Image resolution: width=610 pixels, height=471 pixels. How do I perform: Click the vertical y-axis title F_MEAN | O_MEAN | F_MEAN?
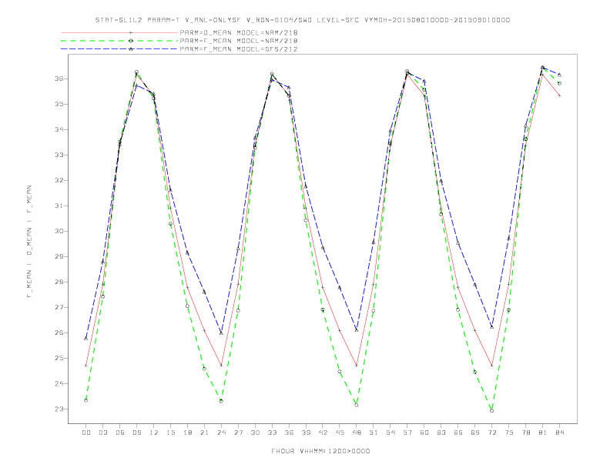(x=29, y=242)
